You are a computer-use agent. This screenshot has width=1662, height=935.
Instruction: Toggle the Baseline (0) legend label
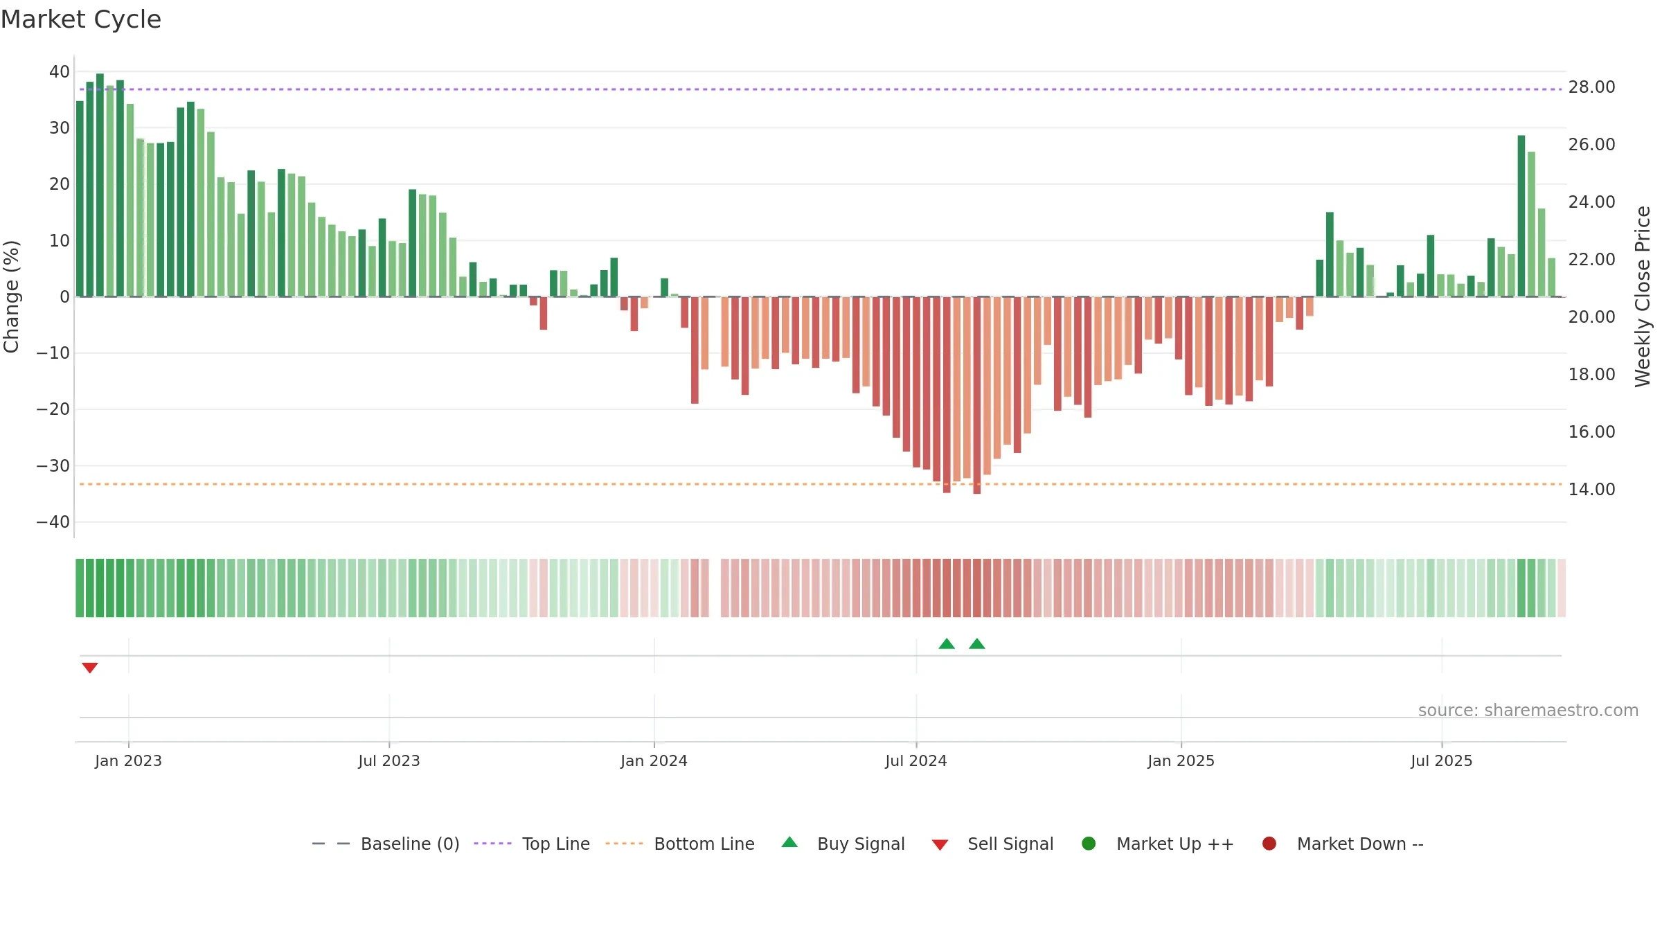410,844
